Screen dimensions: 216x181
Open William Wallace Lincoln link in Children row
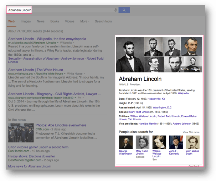[143, 116]
